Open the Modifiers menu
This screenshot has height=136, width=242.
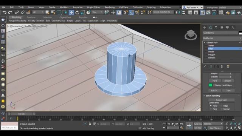[64, 8]
